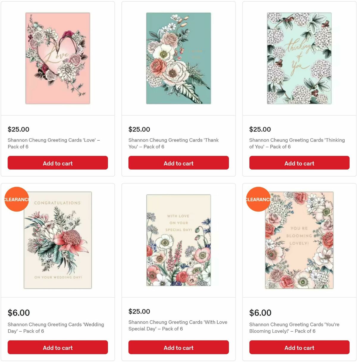Select the 'Thinking of You' product title
The width and height of the screenshot is (357, 362).
297,143
